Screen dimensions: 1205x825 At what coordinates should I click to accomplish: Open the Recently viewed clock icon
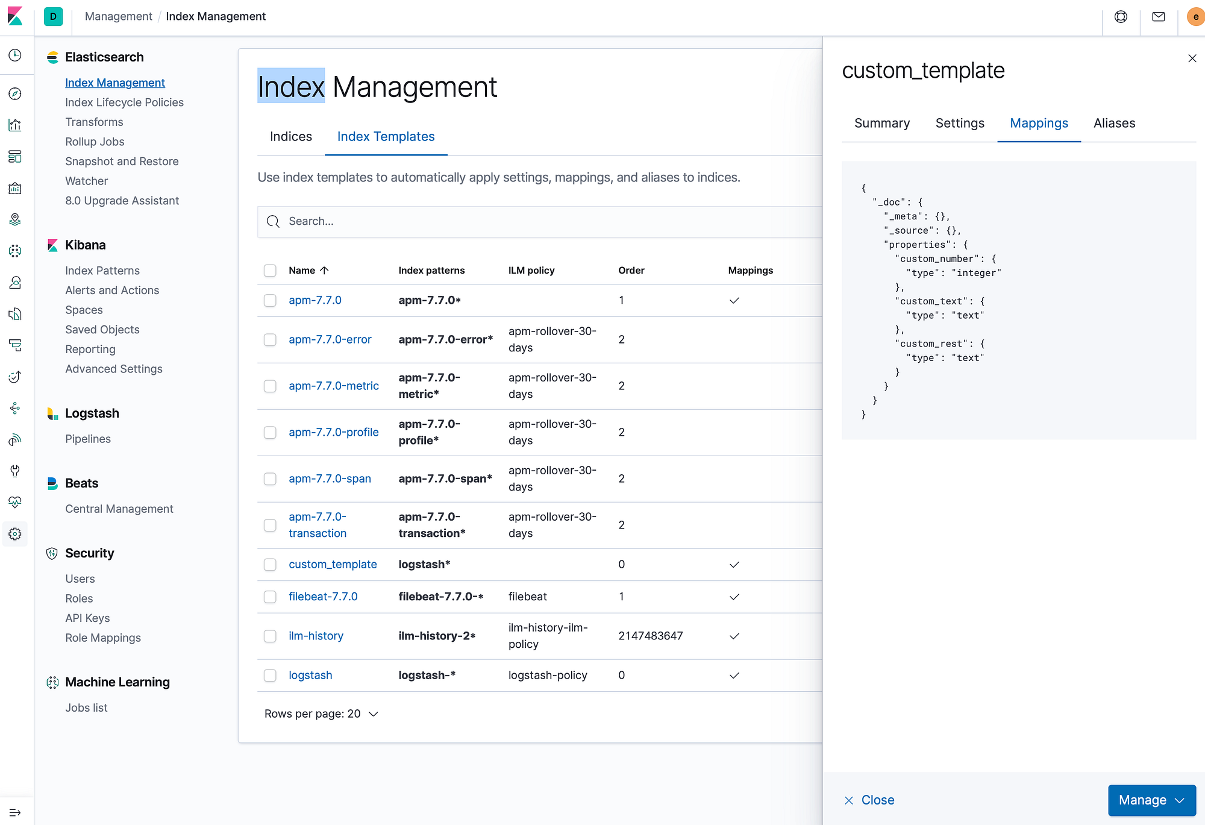[x=15, y=55]
